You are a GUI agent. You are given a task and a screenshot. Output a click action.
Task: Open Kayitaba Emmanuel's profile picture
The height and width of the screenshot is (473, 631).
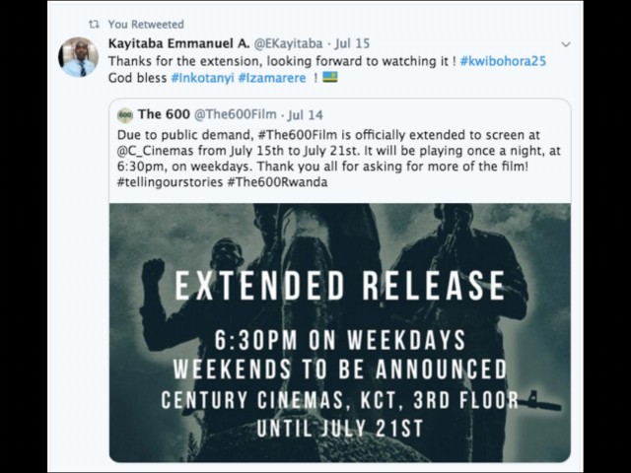pyautogui.click(x=79, y=57)
